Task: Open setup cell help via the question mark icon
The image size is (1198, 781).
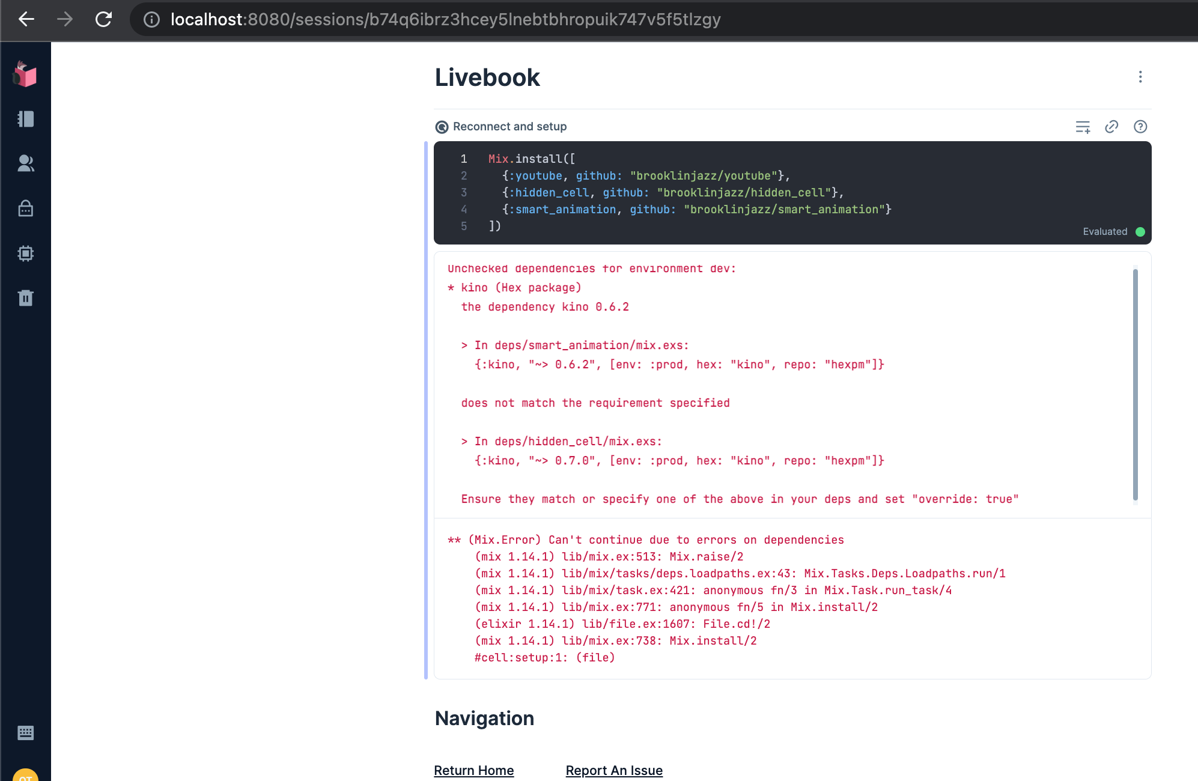Action: click(1140, 126)
